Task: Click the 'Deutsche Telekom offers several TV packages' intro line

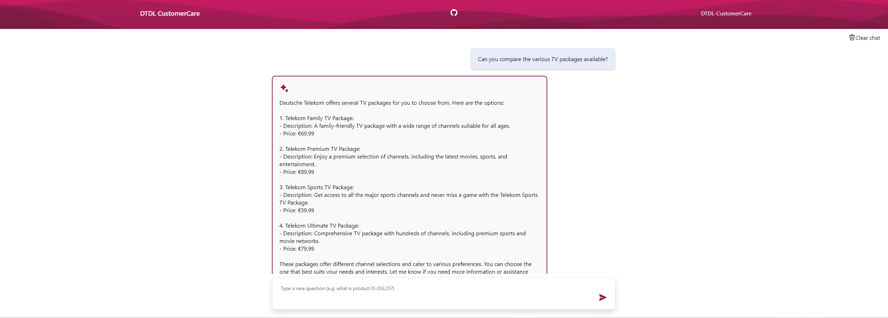Action: tap(391, 103)
